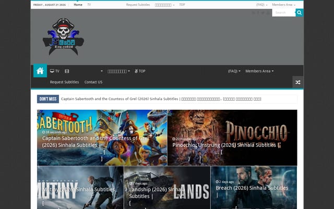Open the faint Twitter social icon

tap(263, 13)
